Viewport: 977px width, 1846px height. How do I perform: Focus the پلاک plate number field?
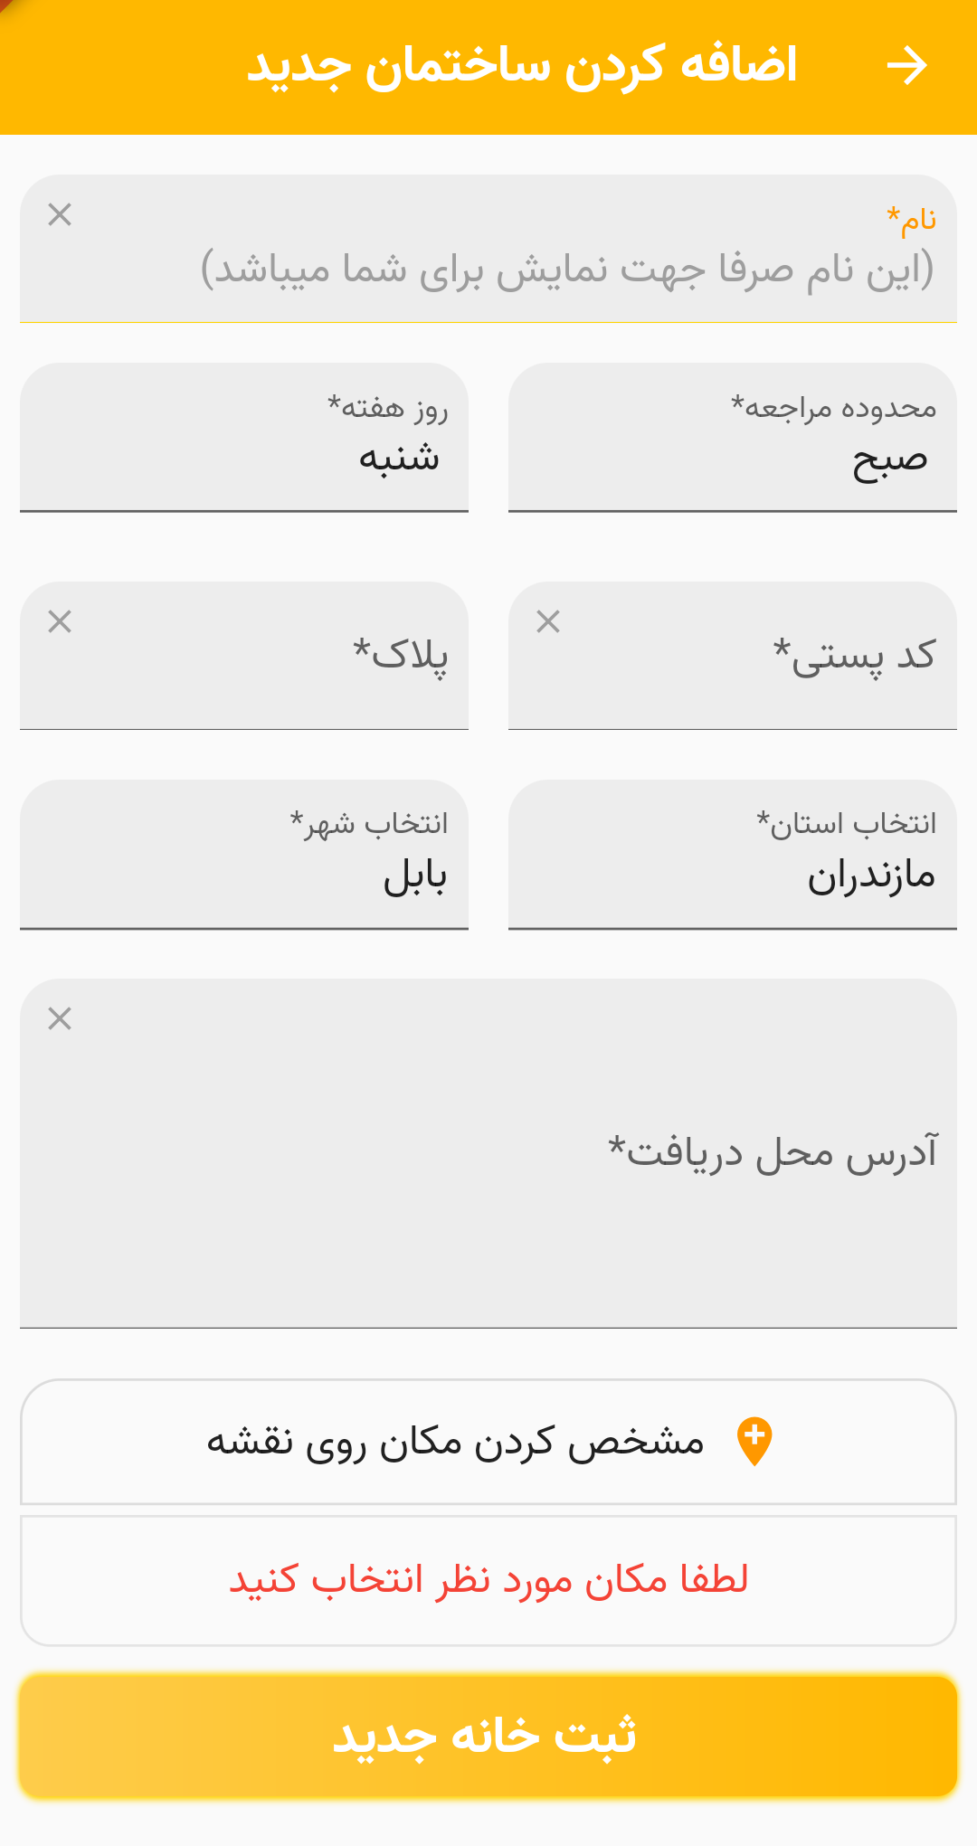271,657
